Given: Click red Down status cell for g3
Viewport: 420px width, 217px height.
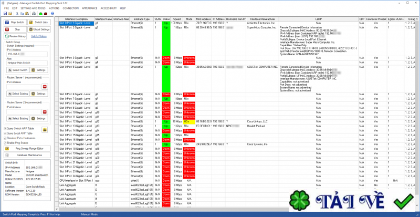Looking at the screenshot, I should tap(166, 58).
